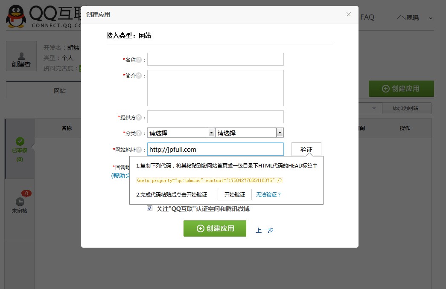This screenshot has width=446, height=289.
Task: Click the red 0 notification badge
Action: 26,194
